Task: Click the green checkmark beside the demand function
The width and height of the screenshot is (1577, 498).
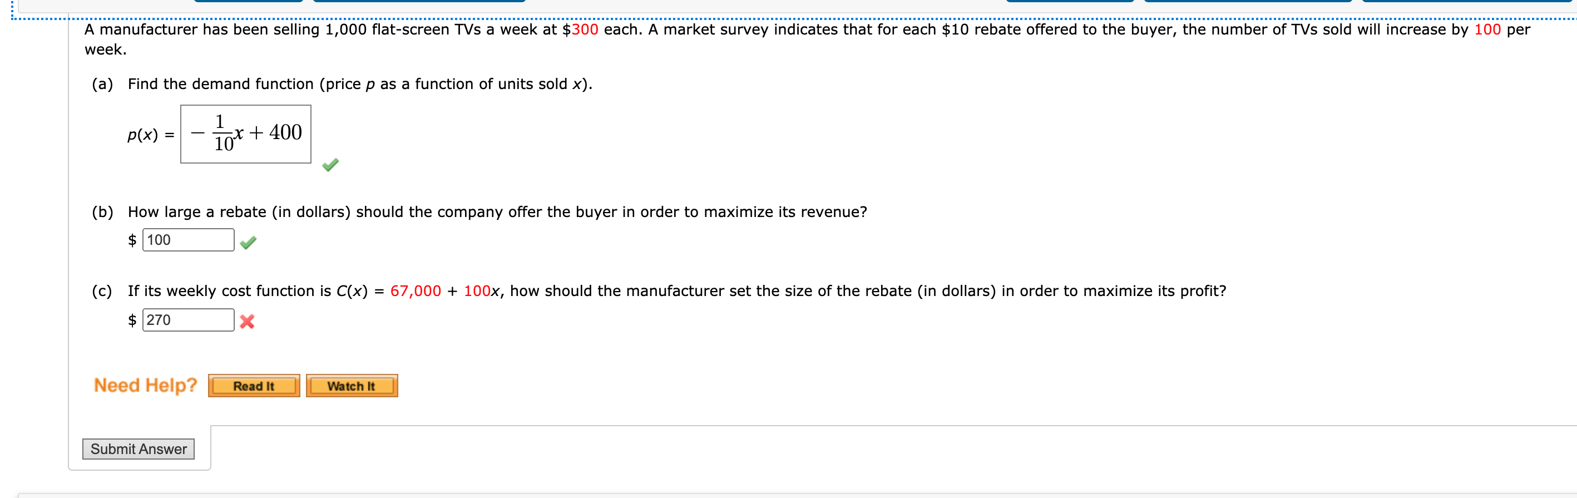Action: [x=330, y=165]
